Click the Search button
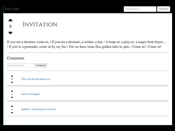The image size is (175, 131). tap(163, 9)
